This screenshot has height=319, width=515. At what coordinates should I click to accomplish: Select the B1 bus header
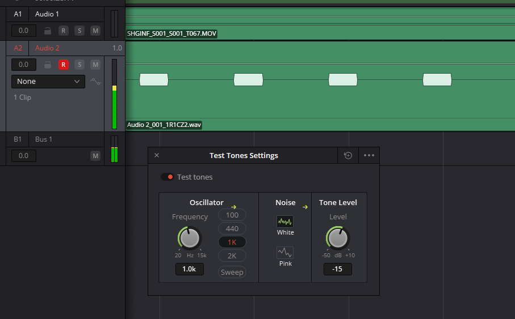pos(18,139)
